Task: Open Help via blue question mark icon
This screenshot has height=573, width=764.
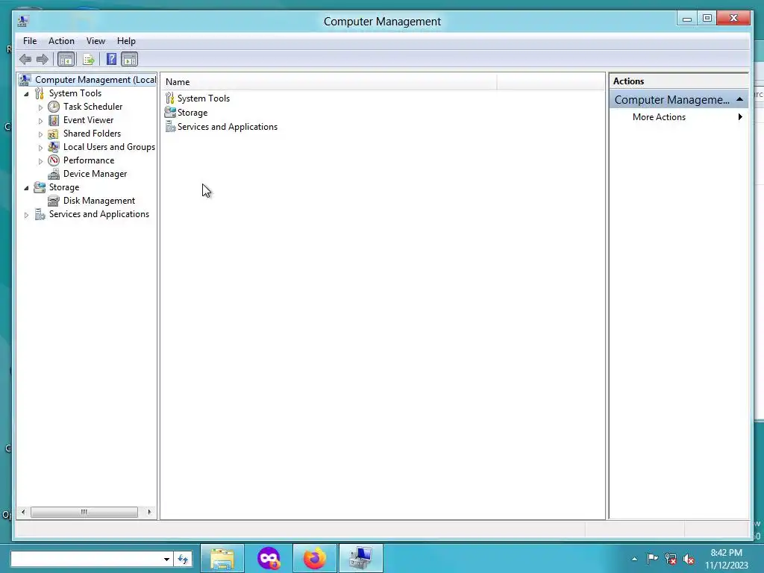Action: tap(112, 60)
